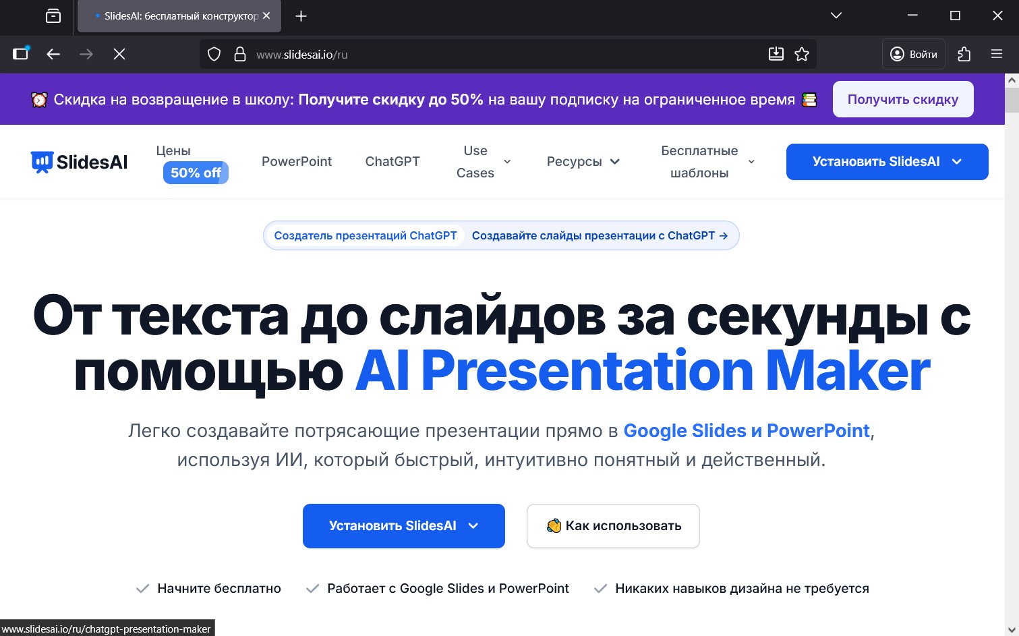Image resolution: width=1019 pixels, height=636 pixels.
Task: Click the tab manager icon top-left
Action: [53, 16]
